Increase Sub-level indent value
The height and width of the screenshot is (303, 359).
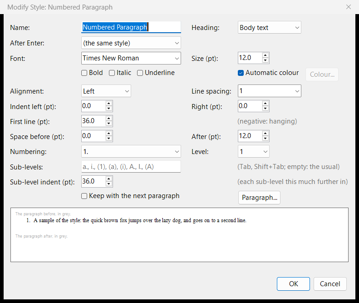pos(109,179)
